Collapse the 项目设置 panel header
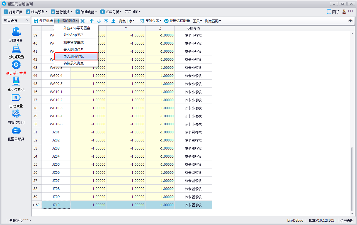357x225 pixels. coord(26,20)
